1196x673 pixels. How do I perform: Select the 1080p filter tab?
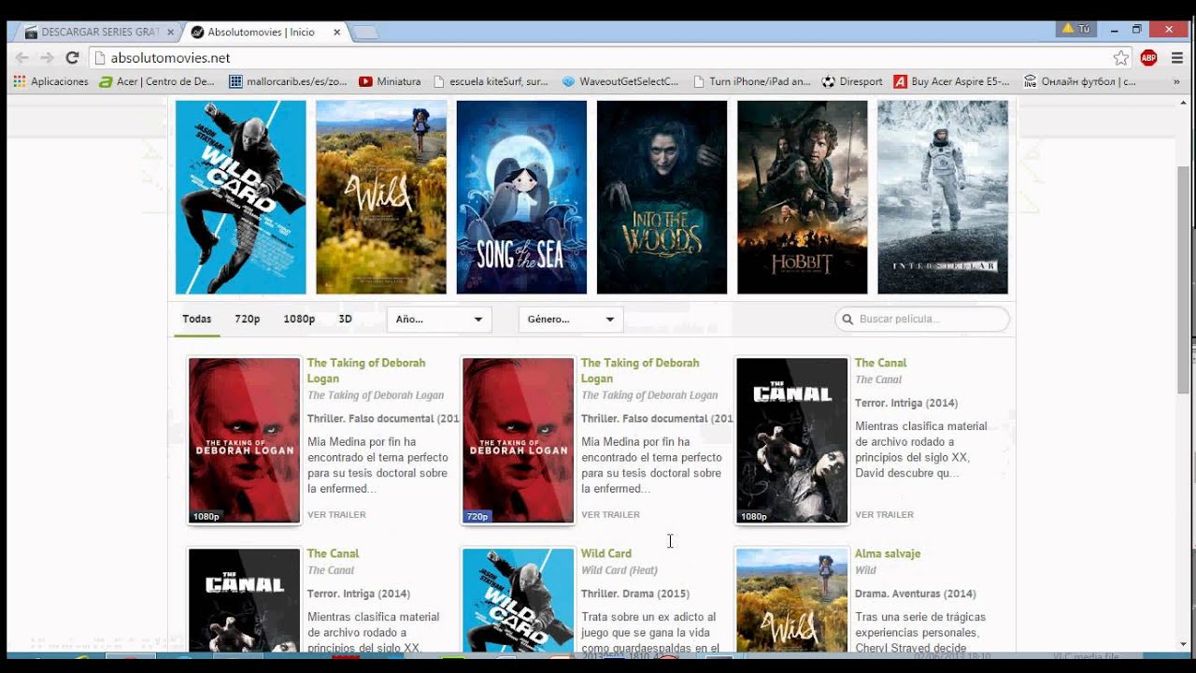(x=299, y=319)
